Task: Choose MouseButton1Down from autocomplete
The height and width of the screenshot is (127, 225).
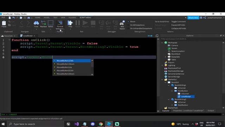Action: click(72, 64)
